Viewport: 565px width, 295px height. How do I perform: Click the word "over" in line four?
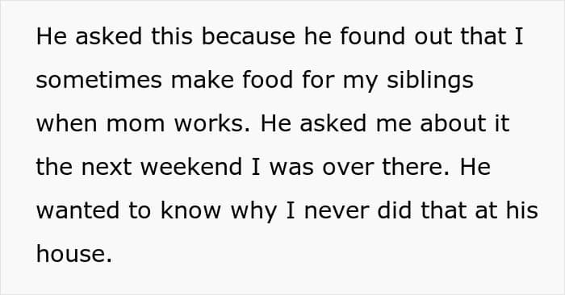pyautogui.click(x=347, y=168)
